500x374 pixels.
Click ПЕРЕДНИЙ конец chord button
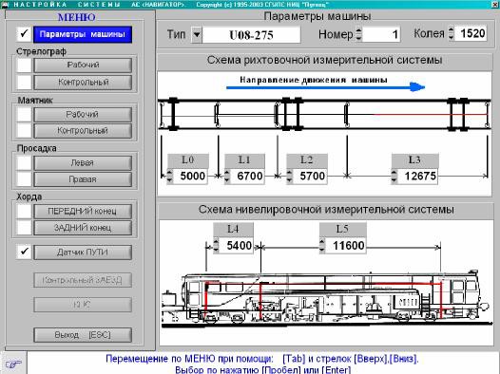[x=83, y=211]
